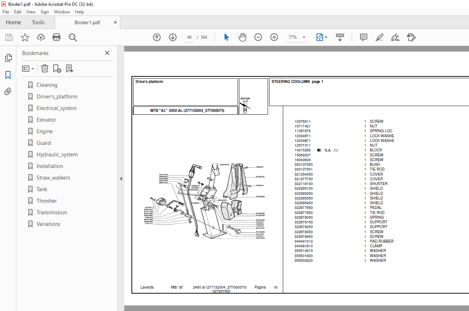Open the Engine bookmark
Viewport: 469px width, 311px height.
45,131
